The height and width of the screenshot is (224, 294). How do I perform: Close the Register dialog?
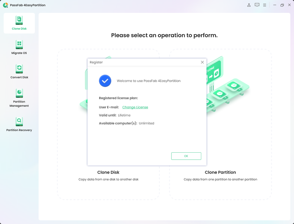pyautogui.click(x=202, y=62)
